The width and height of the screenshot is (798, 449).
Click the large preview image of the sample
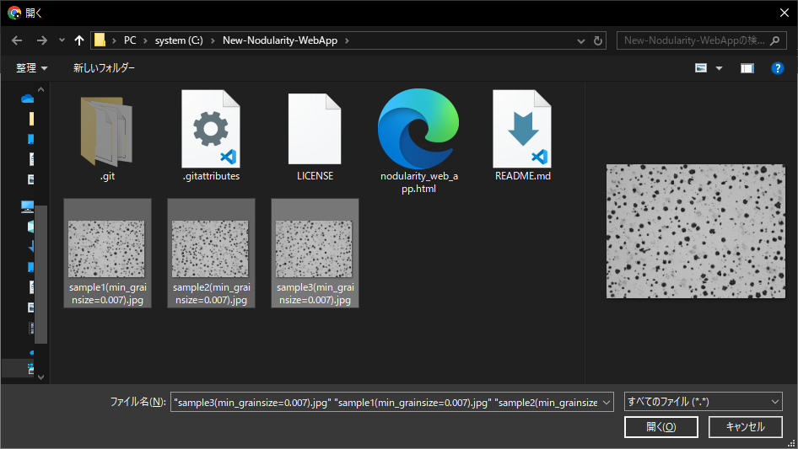point(696,232)
